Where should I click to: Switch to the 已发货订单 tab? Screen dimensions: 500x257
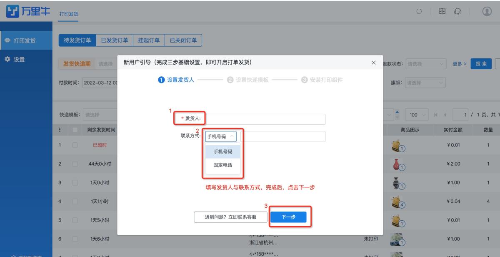click(115, 40)
